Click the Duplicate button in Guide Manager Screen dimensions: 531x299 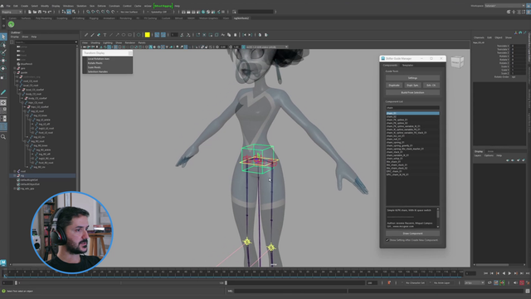pyautogui.click(x=394, y=85)
